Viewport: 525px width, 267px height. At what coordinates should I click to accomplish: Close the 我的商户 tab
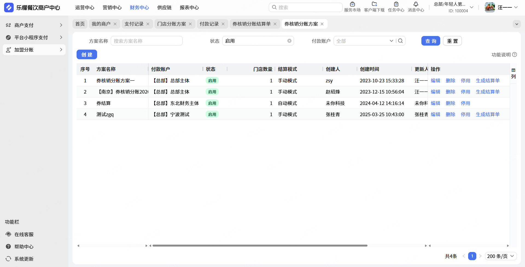115,24
